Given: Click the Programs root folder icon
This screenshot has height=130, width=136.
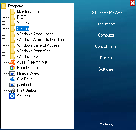Looking at the screenshot, I should click(4, 6).
